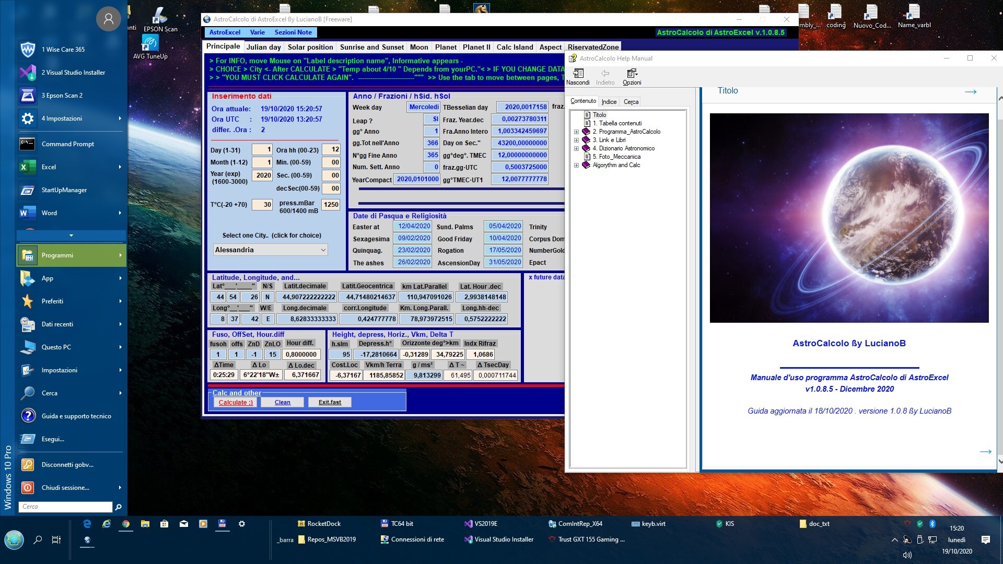Switch to the Julian day tab
Viewport: 1003px width, 564px height.
tap(263, 47)
